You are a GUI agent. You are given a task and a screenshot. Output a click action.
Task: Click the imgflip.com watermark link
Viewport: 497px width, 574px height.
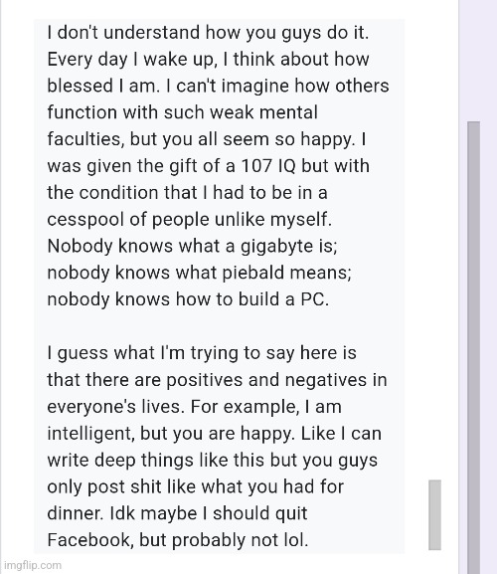pos(32,565)
